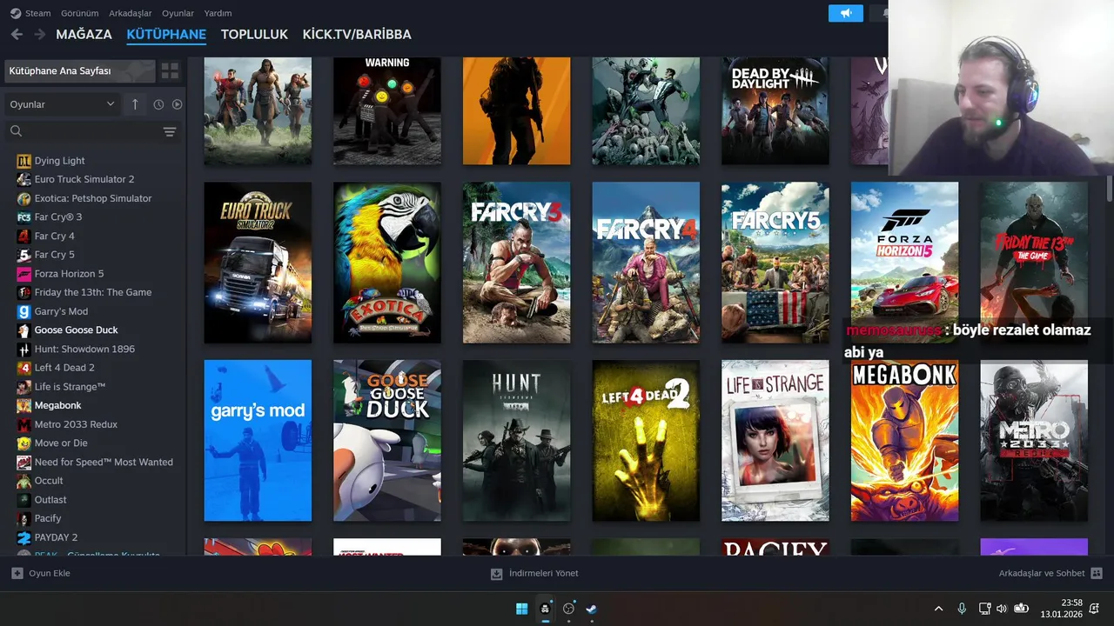Open the Hunt Showdown cover
Viewport: 1114px width, 626px height.
(517, 441)
